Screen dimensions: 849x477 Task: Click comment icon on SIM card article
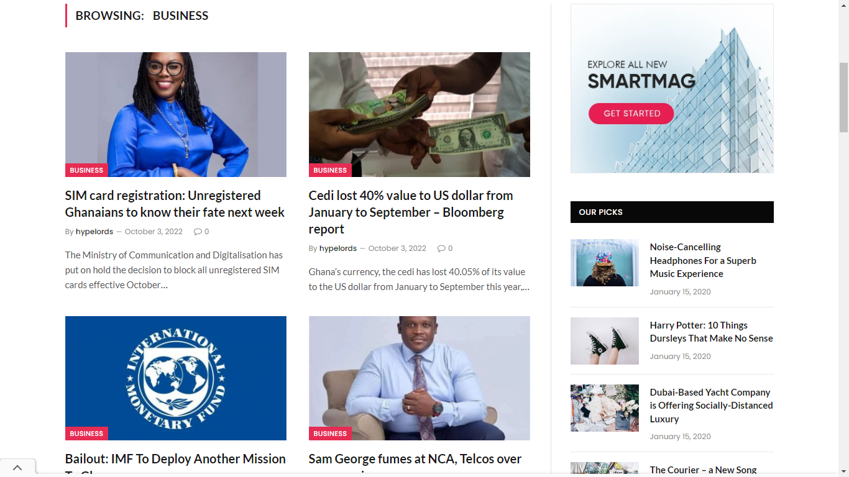(x=198, y=232)
